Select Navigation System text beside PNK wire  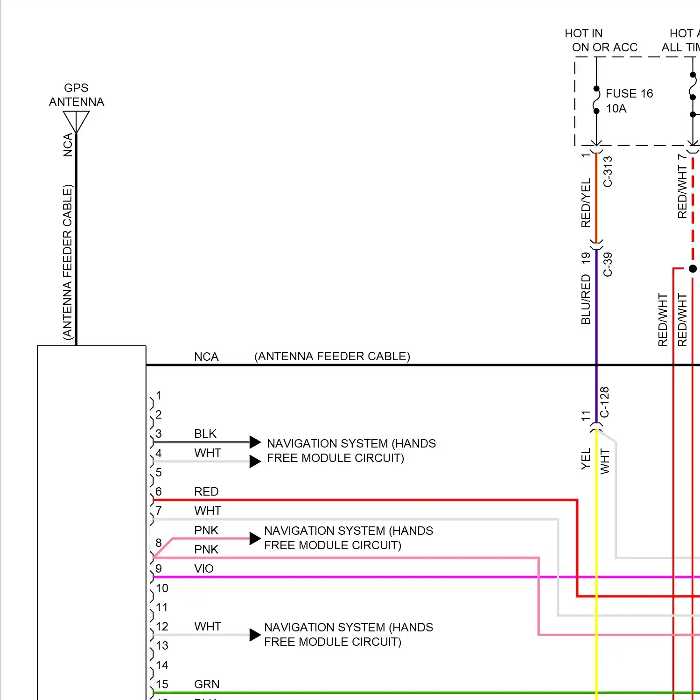click(349, 538)
